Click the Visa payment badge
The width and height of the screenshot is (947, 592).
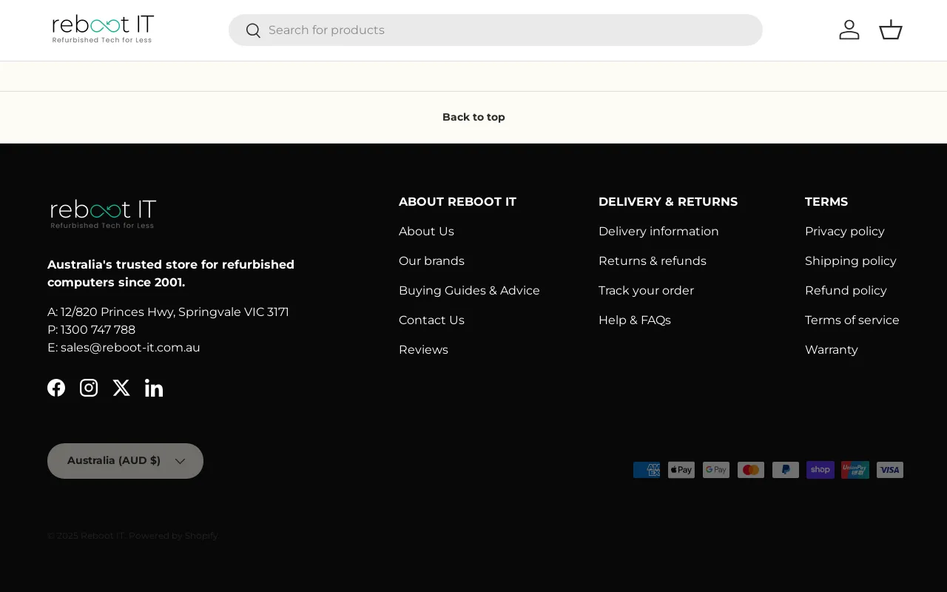coord(889,469)
